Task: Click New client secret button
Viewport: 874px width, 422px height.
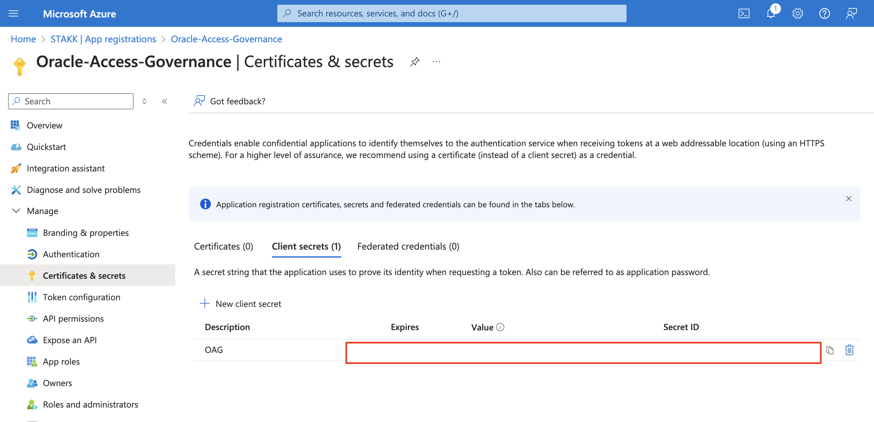Action: pos(240,303)
